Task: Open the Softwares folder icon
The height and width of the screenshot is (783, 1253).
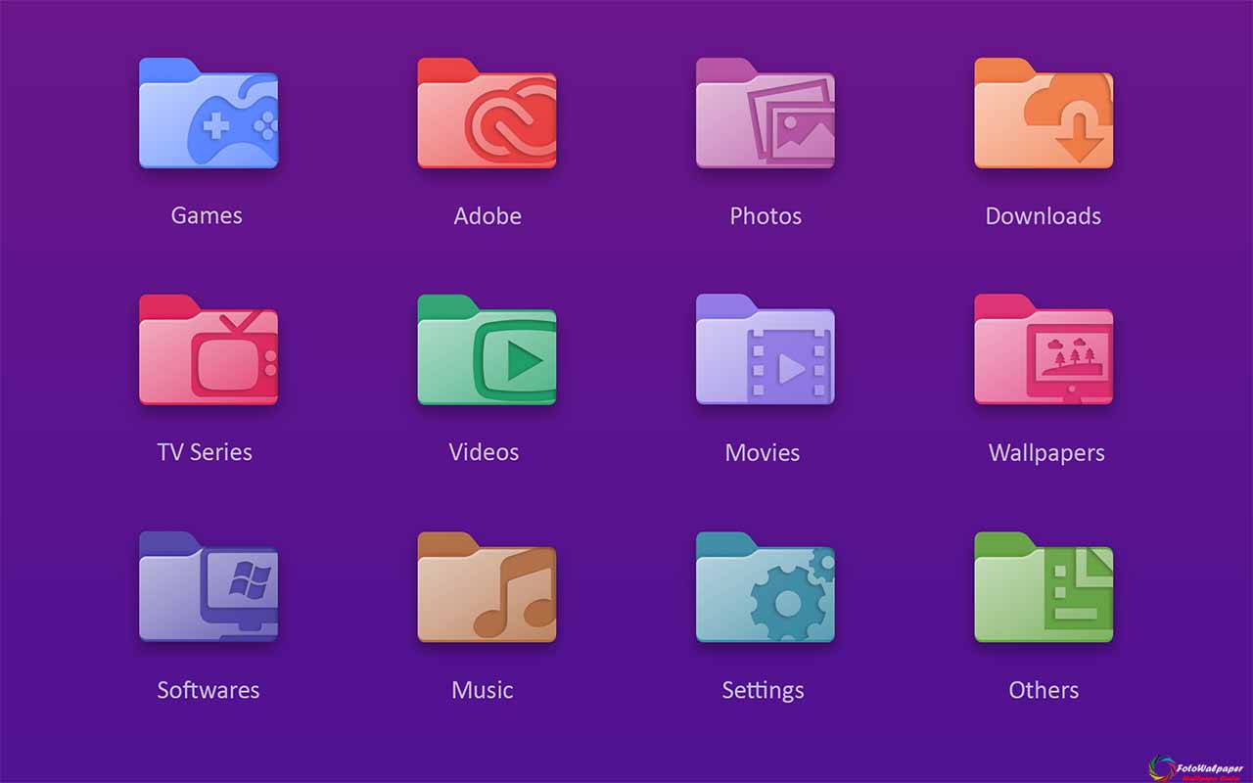Action: 209,586
